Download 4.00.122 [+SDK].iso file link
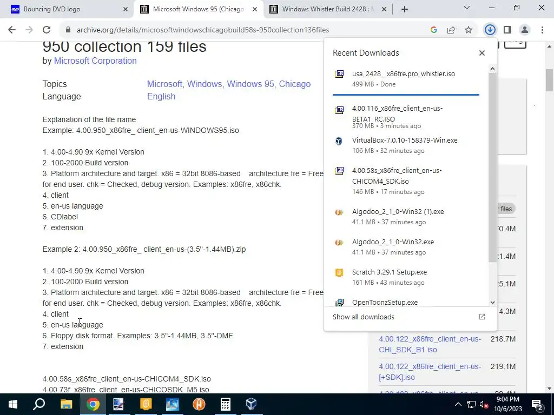The height and width of the screenshot is (415, 554). [x=430, y=372]
